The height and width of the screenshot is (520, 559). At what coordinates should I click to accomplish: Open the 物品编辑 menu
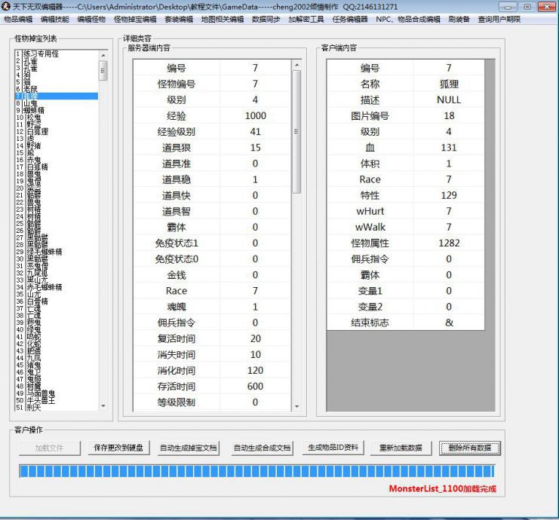[18, 19]
